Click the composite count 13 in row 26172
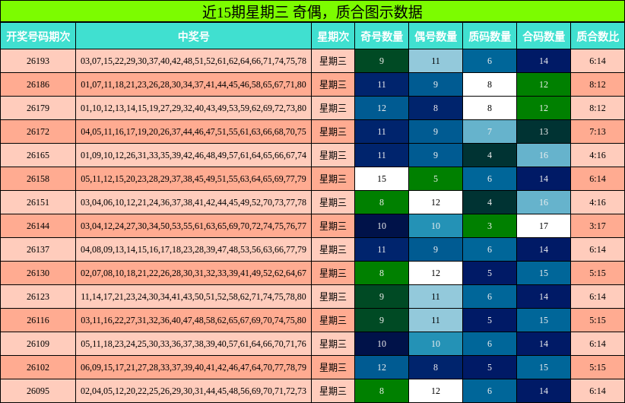Image resolution: width=625 pixels, height=403 pixels. 544,132
